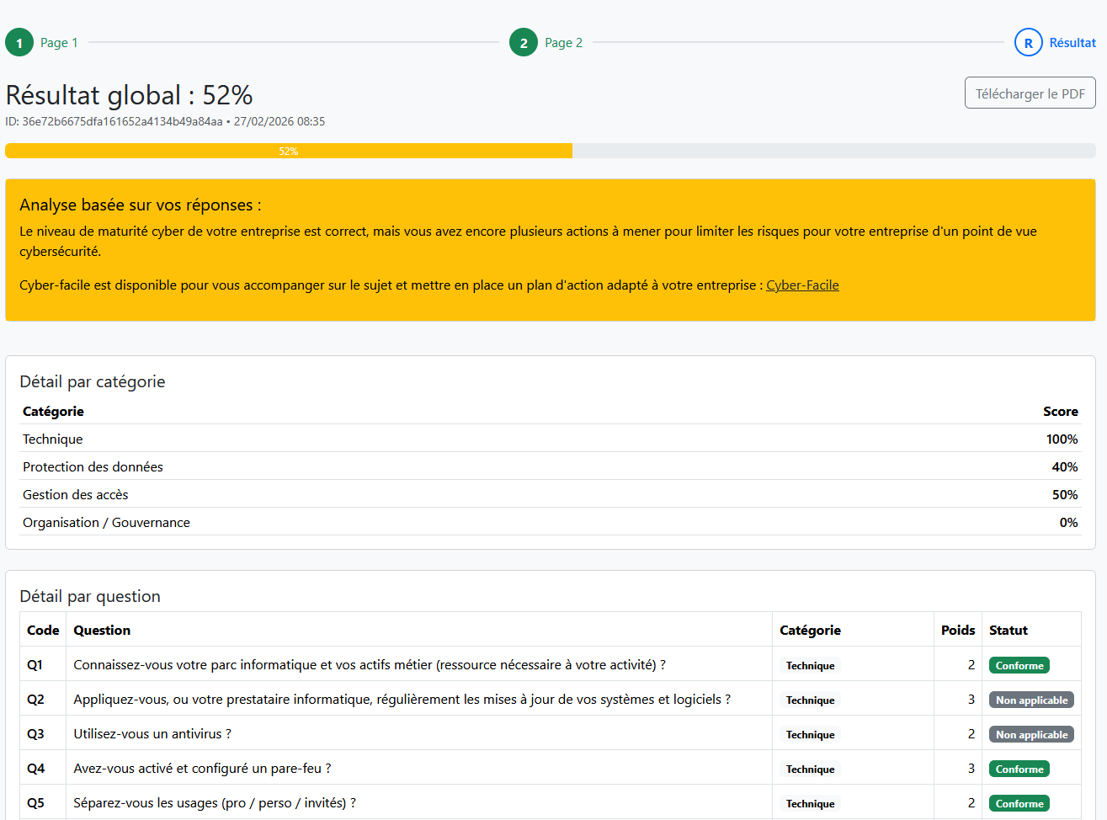Open the Cyber-Facile link
Viewport: 1107px width, 820px height.
click(801, 285)
